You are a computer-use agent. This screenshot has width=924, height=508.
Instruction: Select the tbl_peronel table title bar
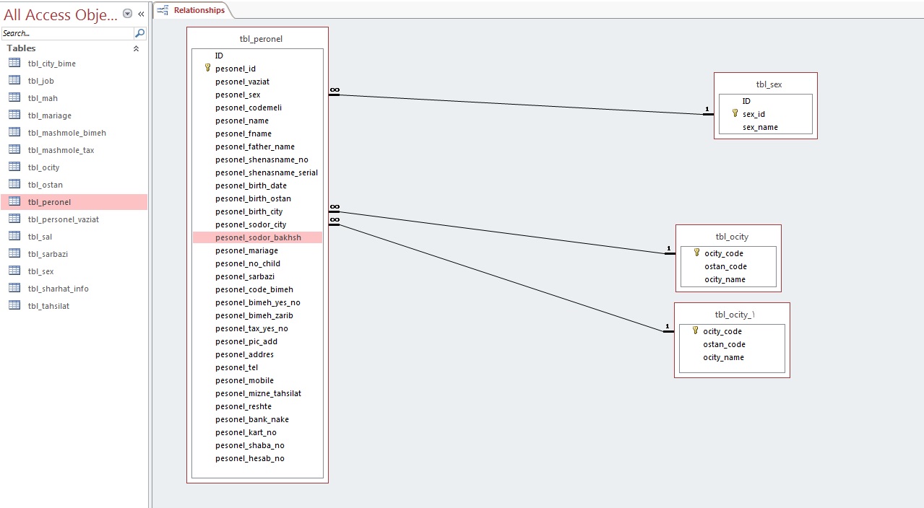257,38
